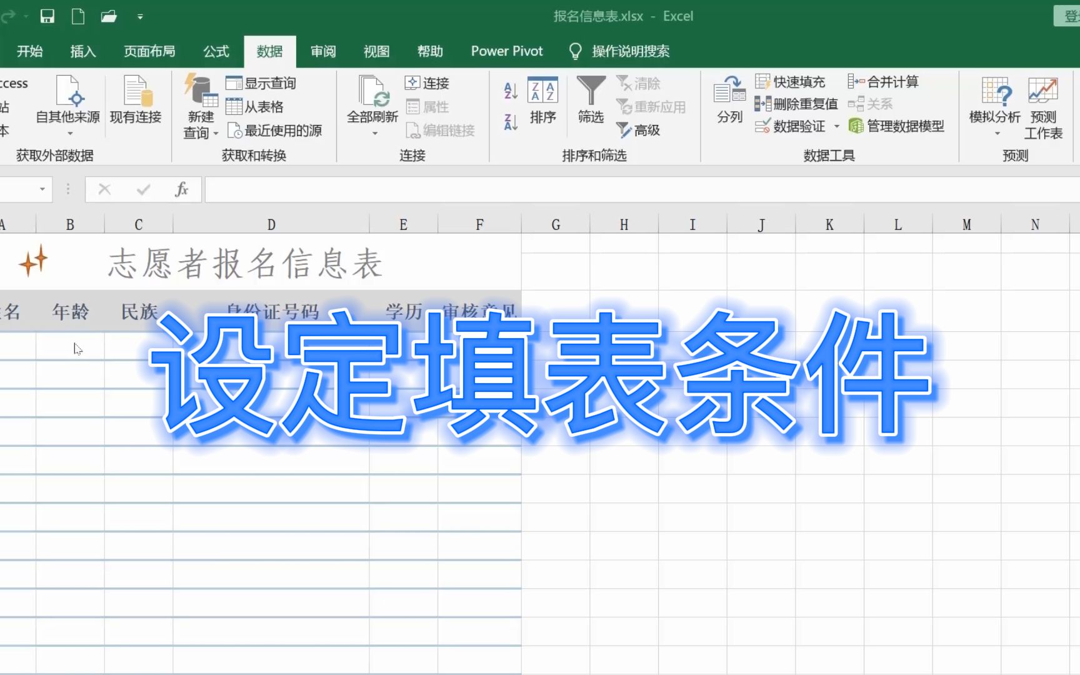
Task: Expand the Name Box dropdown arrow
Action: tap(42, 189)
